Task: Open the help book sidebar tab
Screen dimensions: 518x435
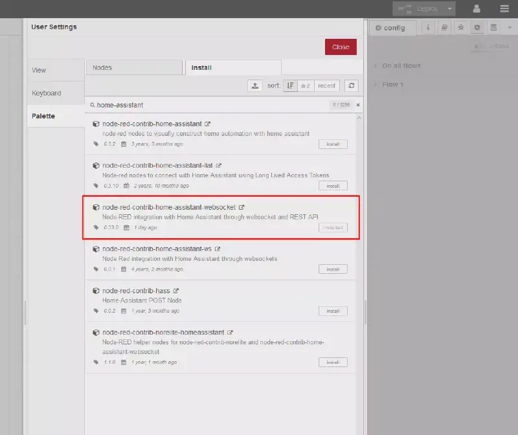Action: (444, 28)
